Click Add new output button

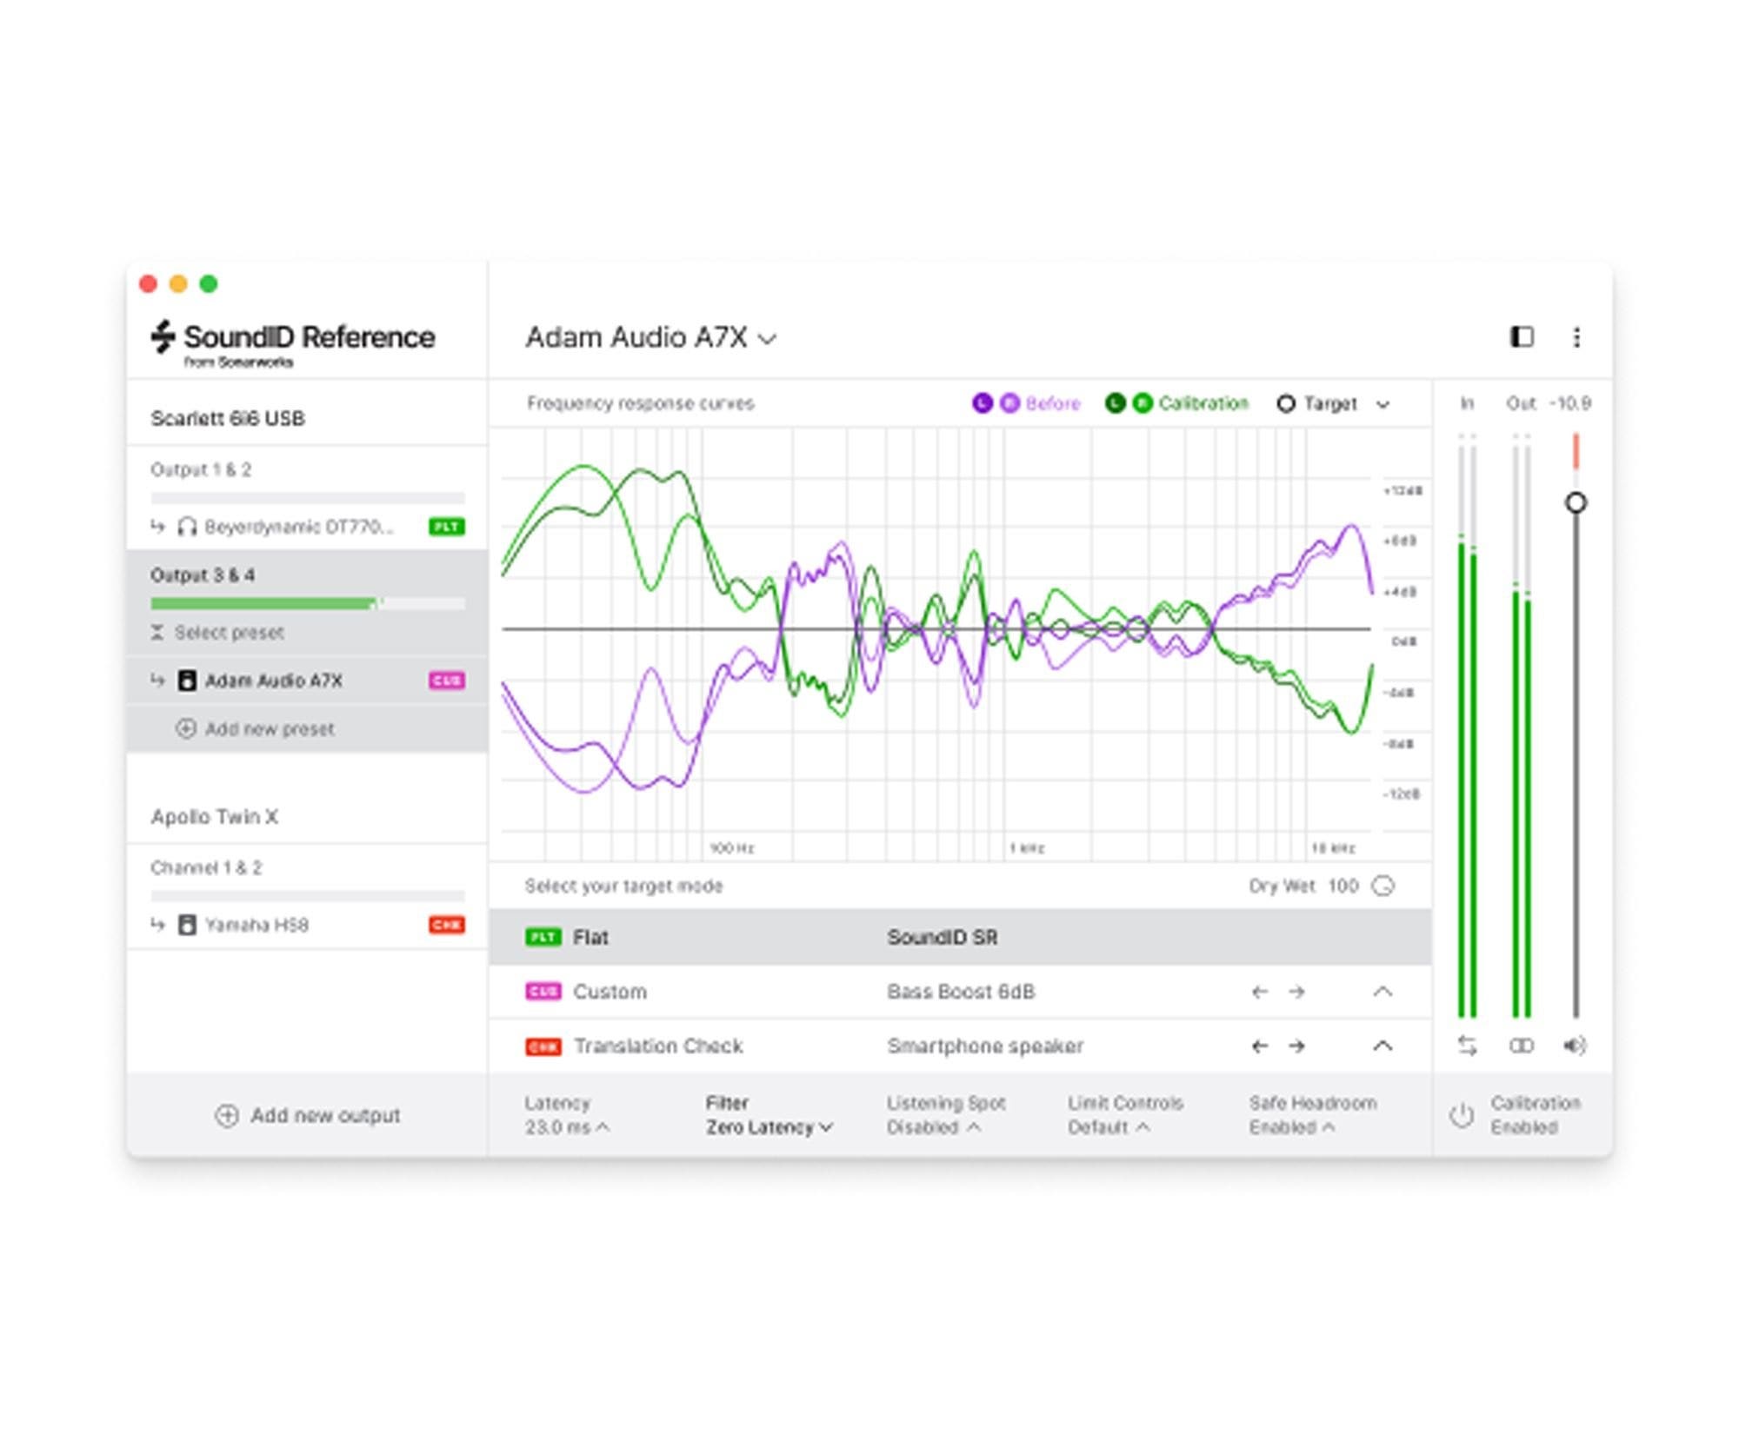[308, 1115]
